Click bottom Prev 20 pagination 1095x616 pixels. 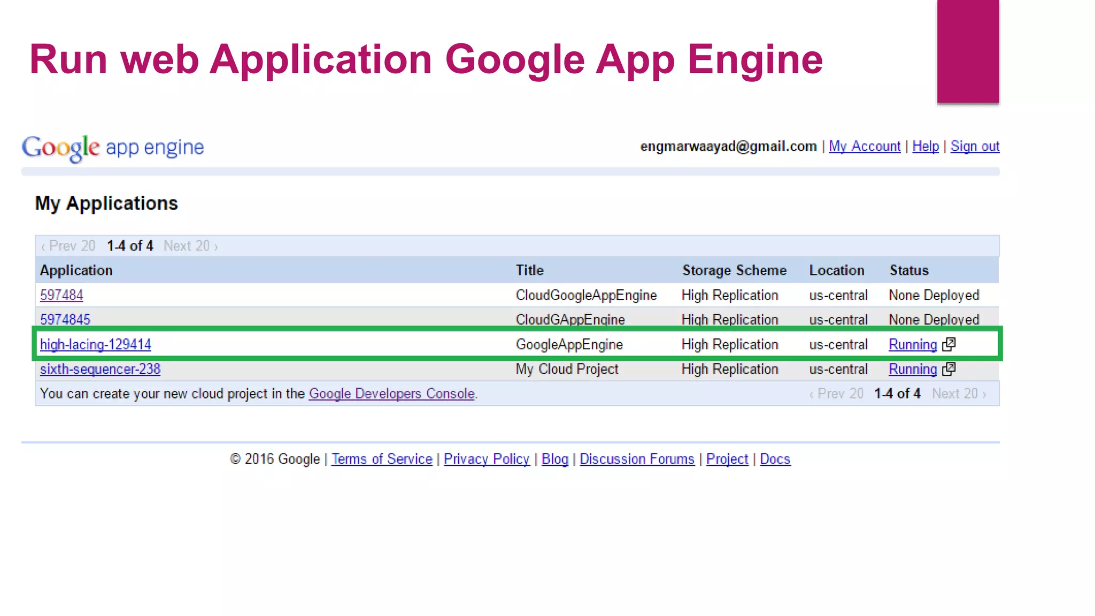(836, 394)
